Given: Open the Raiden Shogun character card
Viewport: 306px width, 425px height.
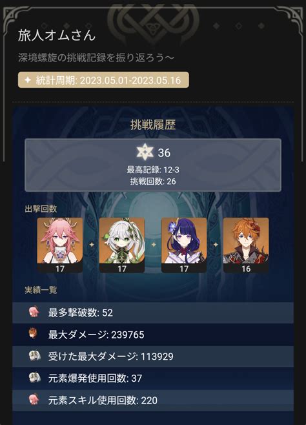Looking at the screenshot, I should coord(184,245).
